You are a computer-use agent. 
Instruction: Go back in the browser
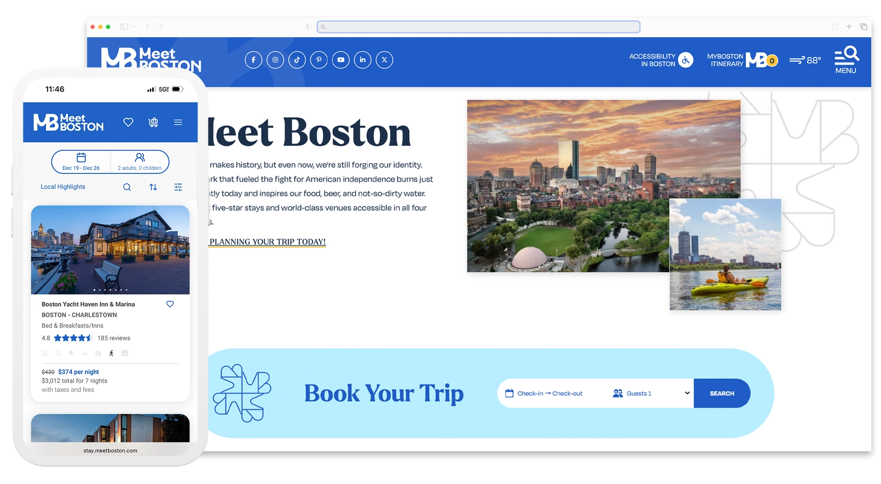point(147,27)
